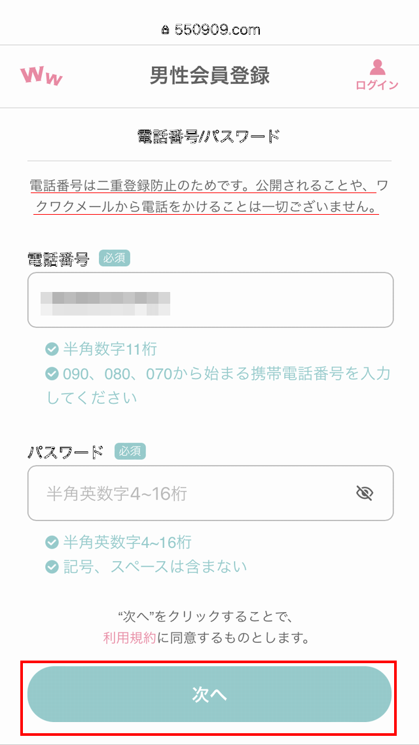
Task: Tap the pink WW logo
Action: pos(41,76)
